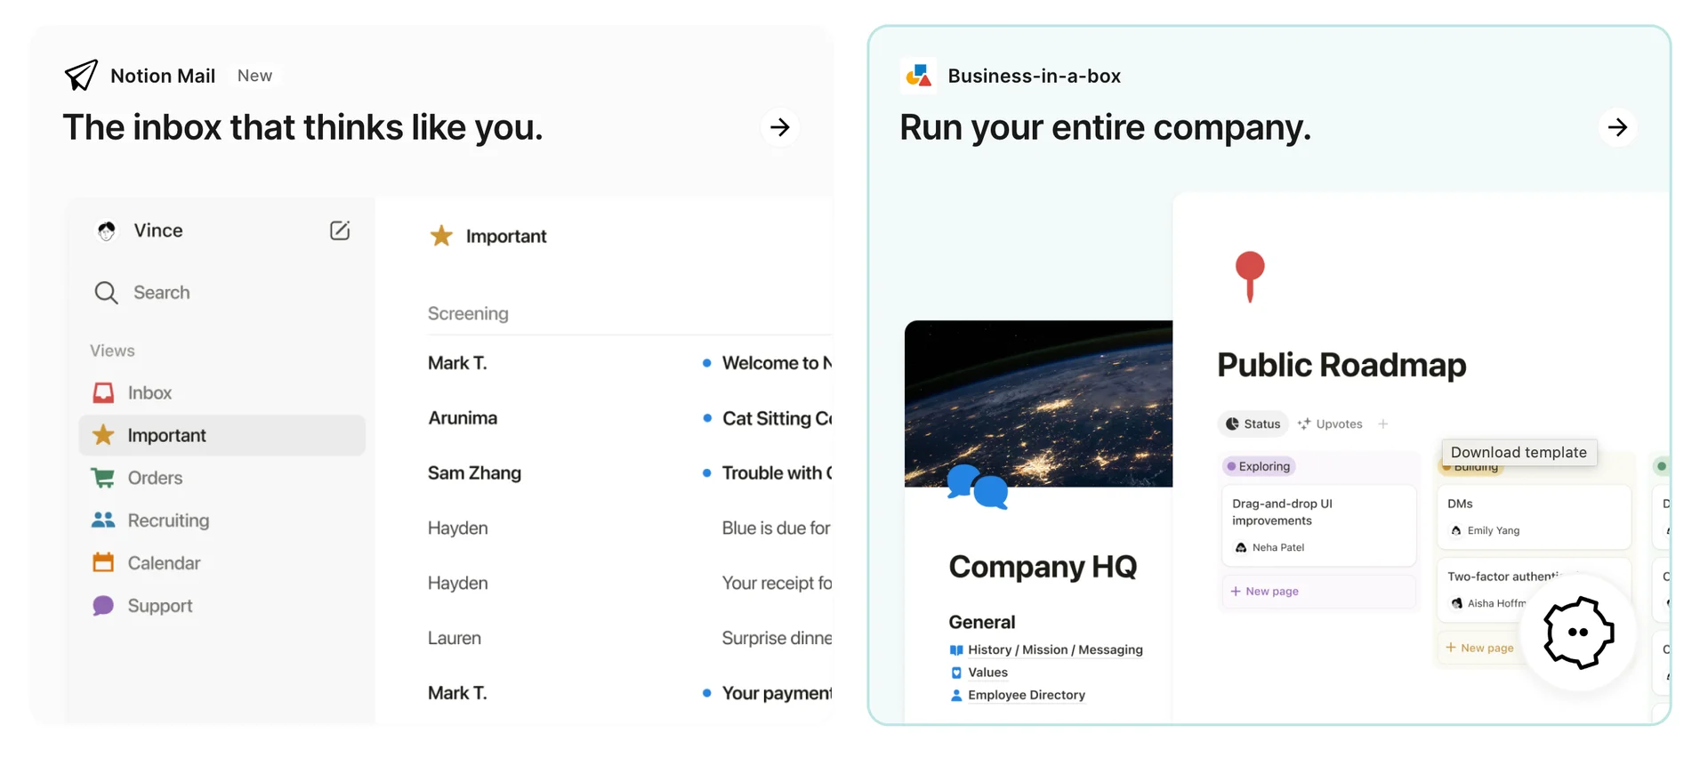
Task: Click the Search field in sidebar
Action: click(x=161, y=293)
